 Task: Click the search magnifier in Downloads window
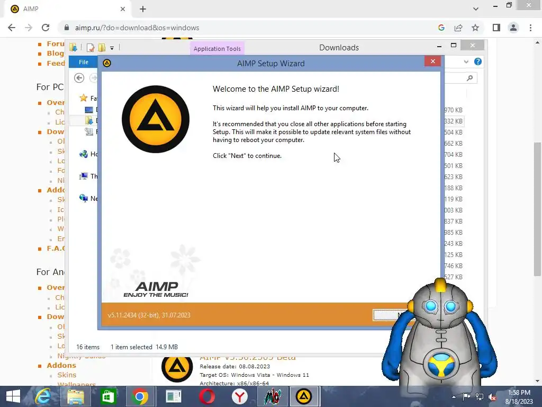point(469,78)
